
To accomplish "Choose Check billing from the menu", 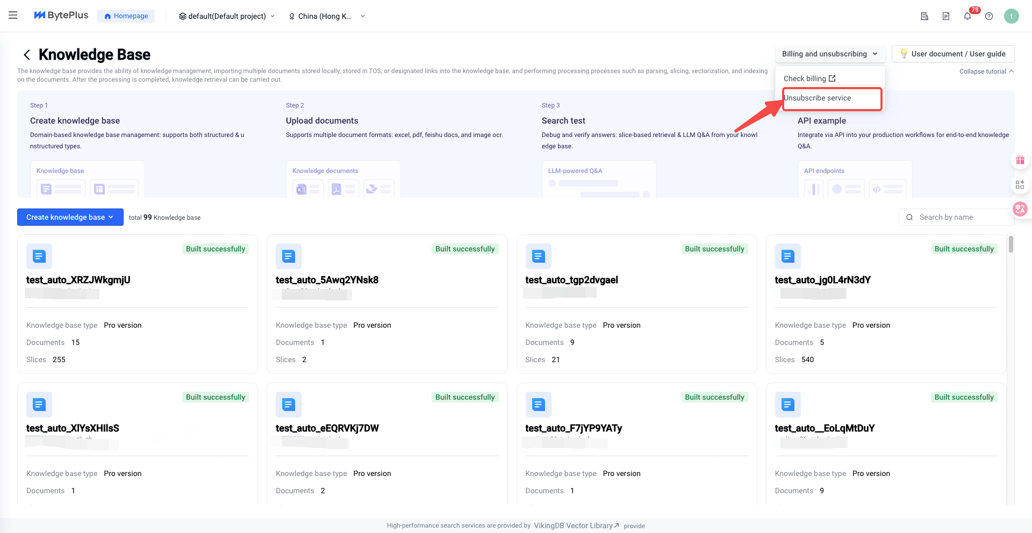I will pos(809,78).
